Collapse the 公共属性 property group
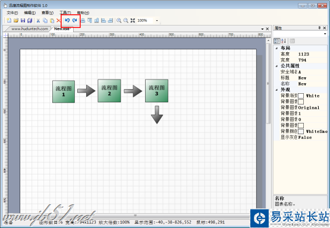Screen dimensions: 330x228 click(x=276, y=66)
